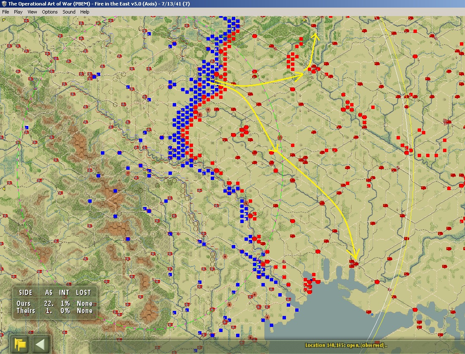Click the yellow scroll arrow on map's top edge
This screenshot has height=354, width=465.
pyautogui.click(x=304, y=20)
